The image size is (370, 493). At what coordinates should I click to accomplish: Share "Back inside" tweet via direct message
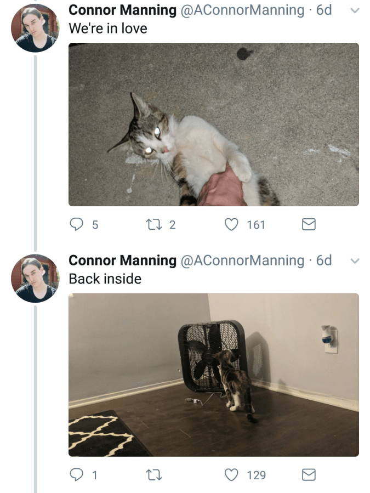tap(309, 474)
